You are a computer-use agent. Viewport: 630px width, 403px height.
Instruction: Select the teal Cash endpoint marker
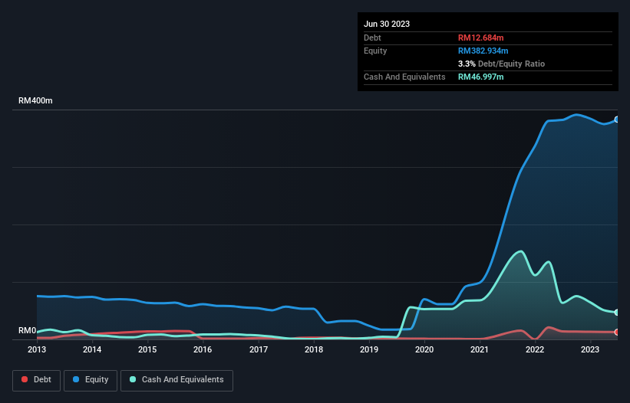point(617,313)
